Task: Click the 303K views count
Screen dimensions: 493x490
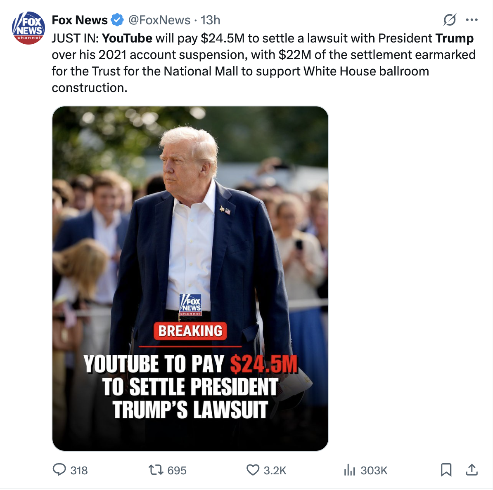Action: click(x=374, y=470)
